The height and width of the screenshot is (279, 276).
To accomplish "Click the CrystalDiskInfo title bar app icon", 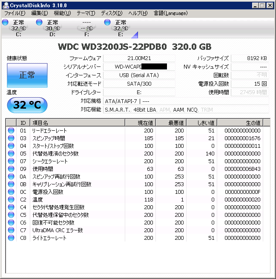I will click(x=6, y=5).
